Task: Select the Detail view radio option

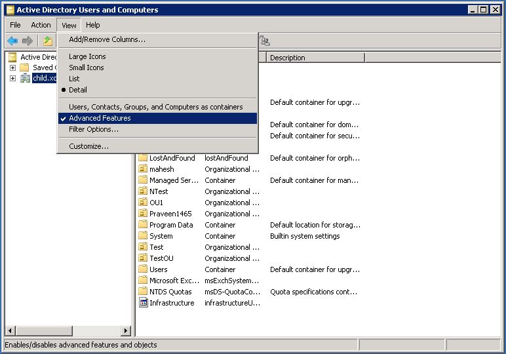Action: pos(77,90)
